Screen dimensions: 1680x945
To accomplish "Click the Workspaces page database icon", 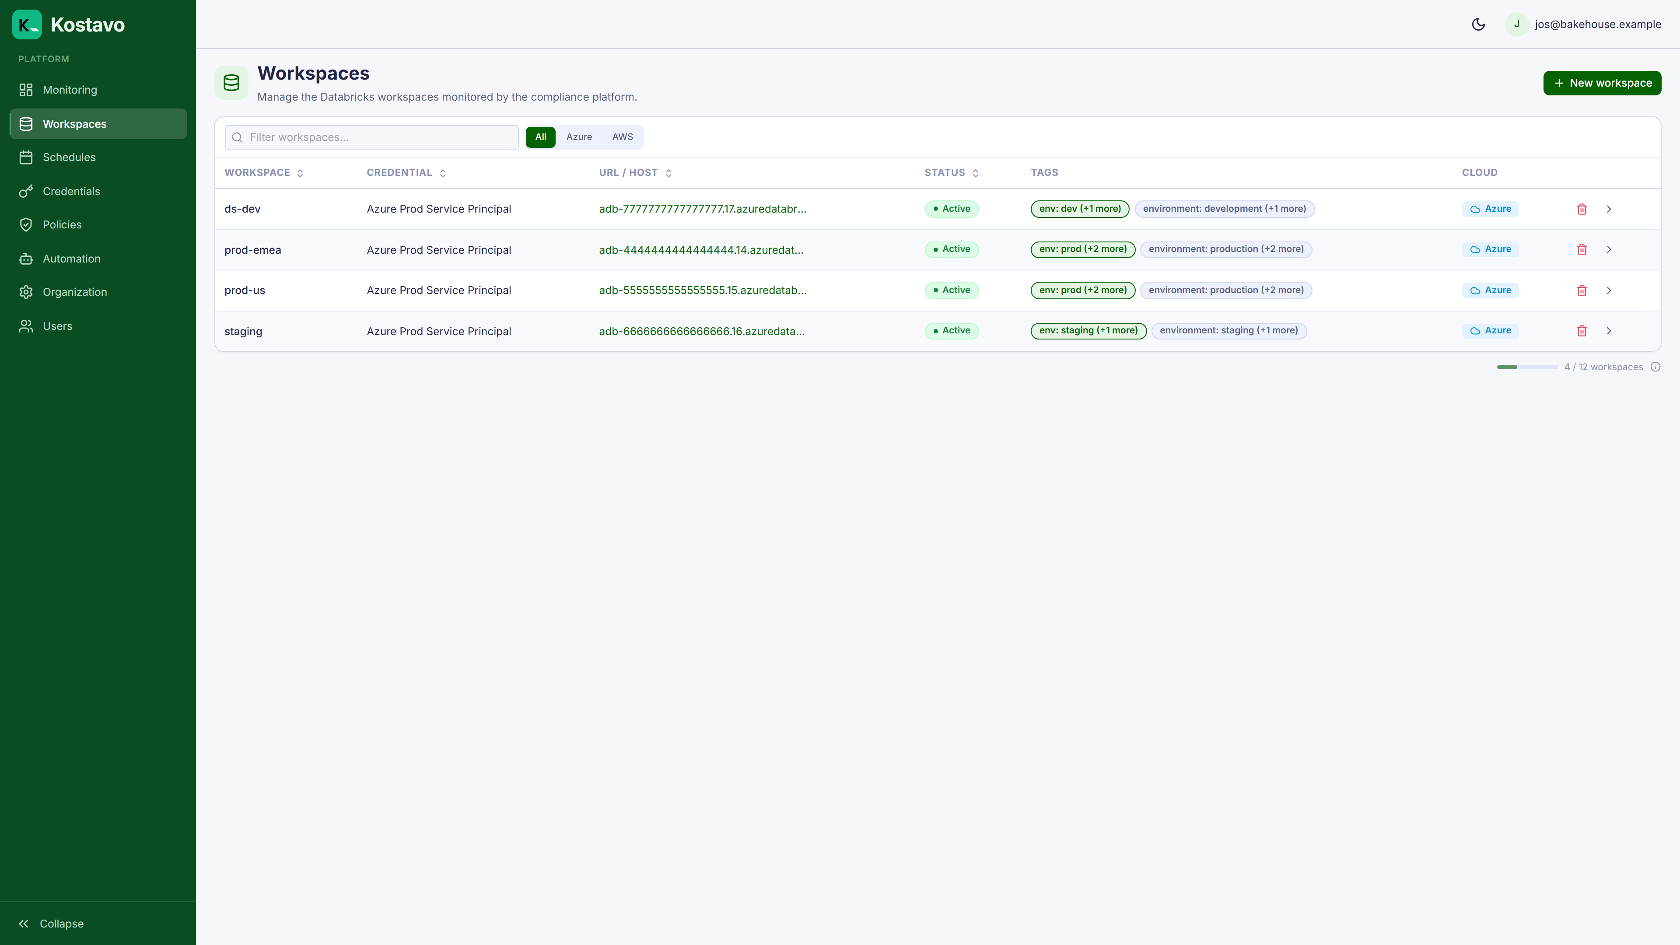I will click(231, 83).
